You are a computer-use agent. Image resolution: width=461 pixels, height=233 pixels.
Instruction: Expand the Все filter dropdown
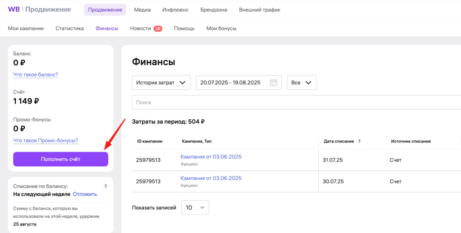pyautogui.click(x=302, y=83)
